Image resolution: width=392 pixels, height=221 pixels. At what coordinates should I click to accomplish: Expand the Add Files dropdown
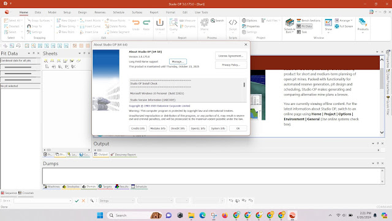[279, 20]
